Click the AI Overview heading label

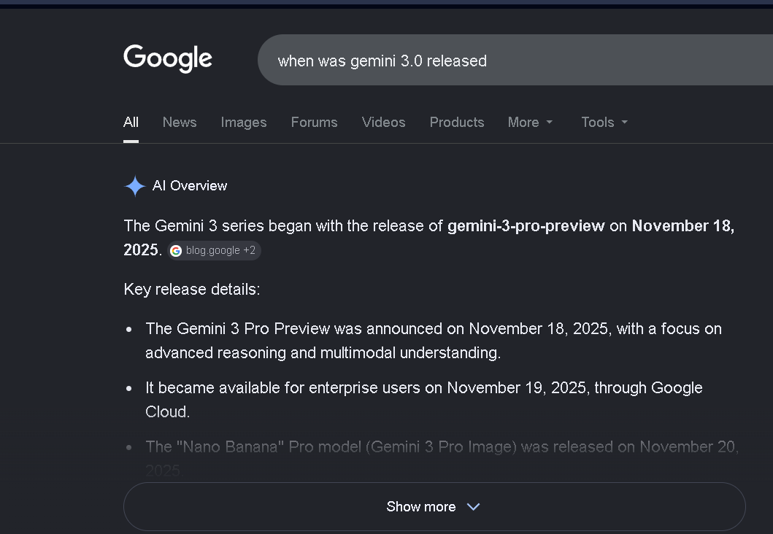click(x=190, y=186)
